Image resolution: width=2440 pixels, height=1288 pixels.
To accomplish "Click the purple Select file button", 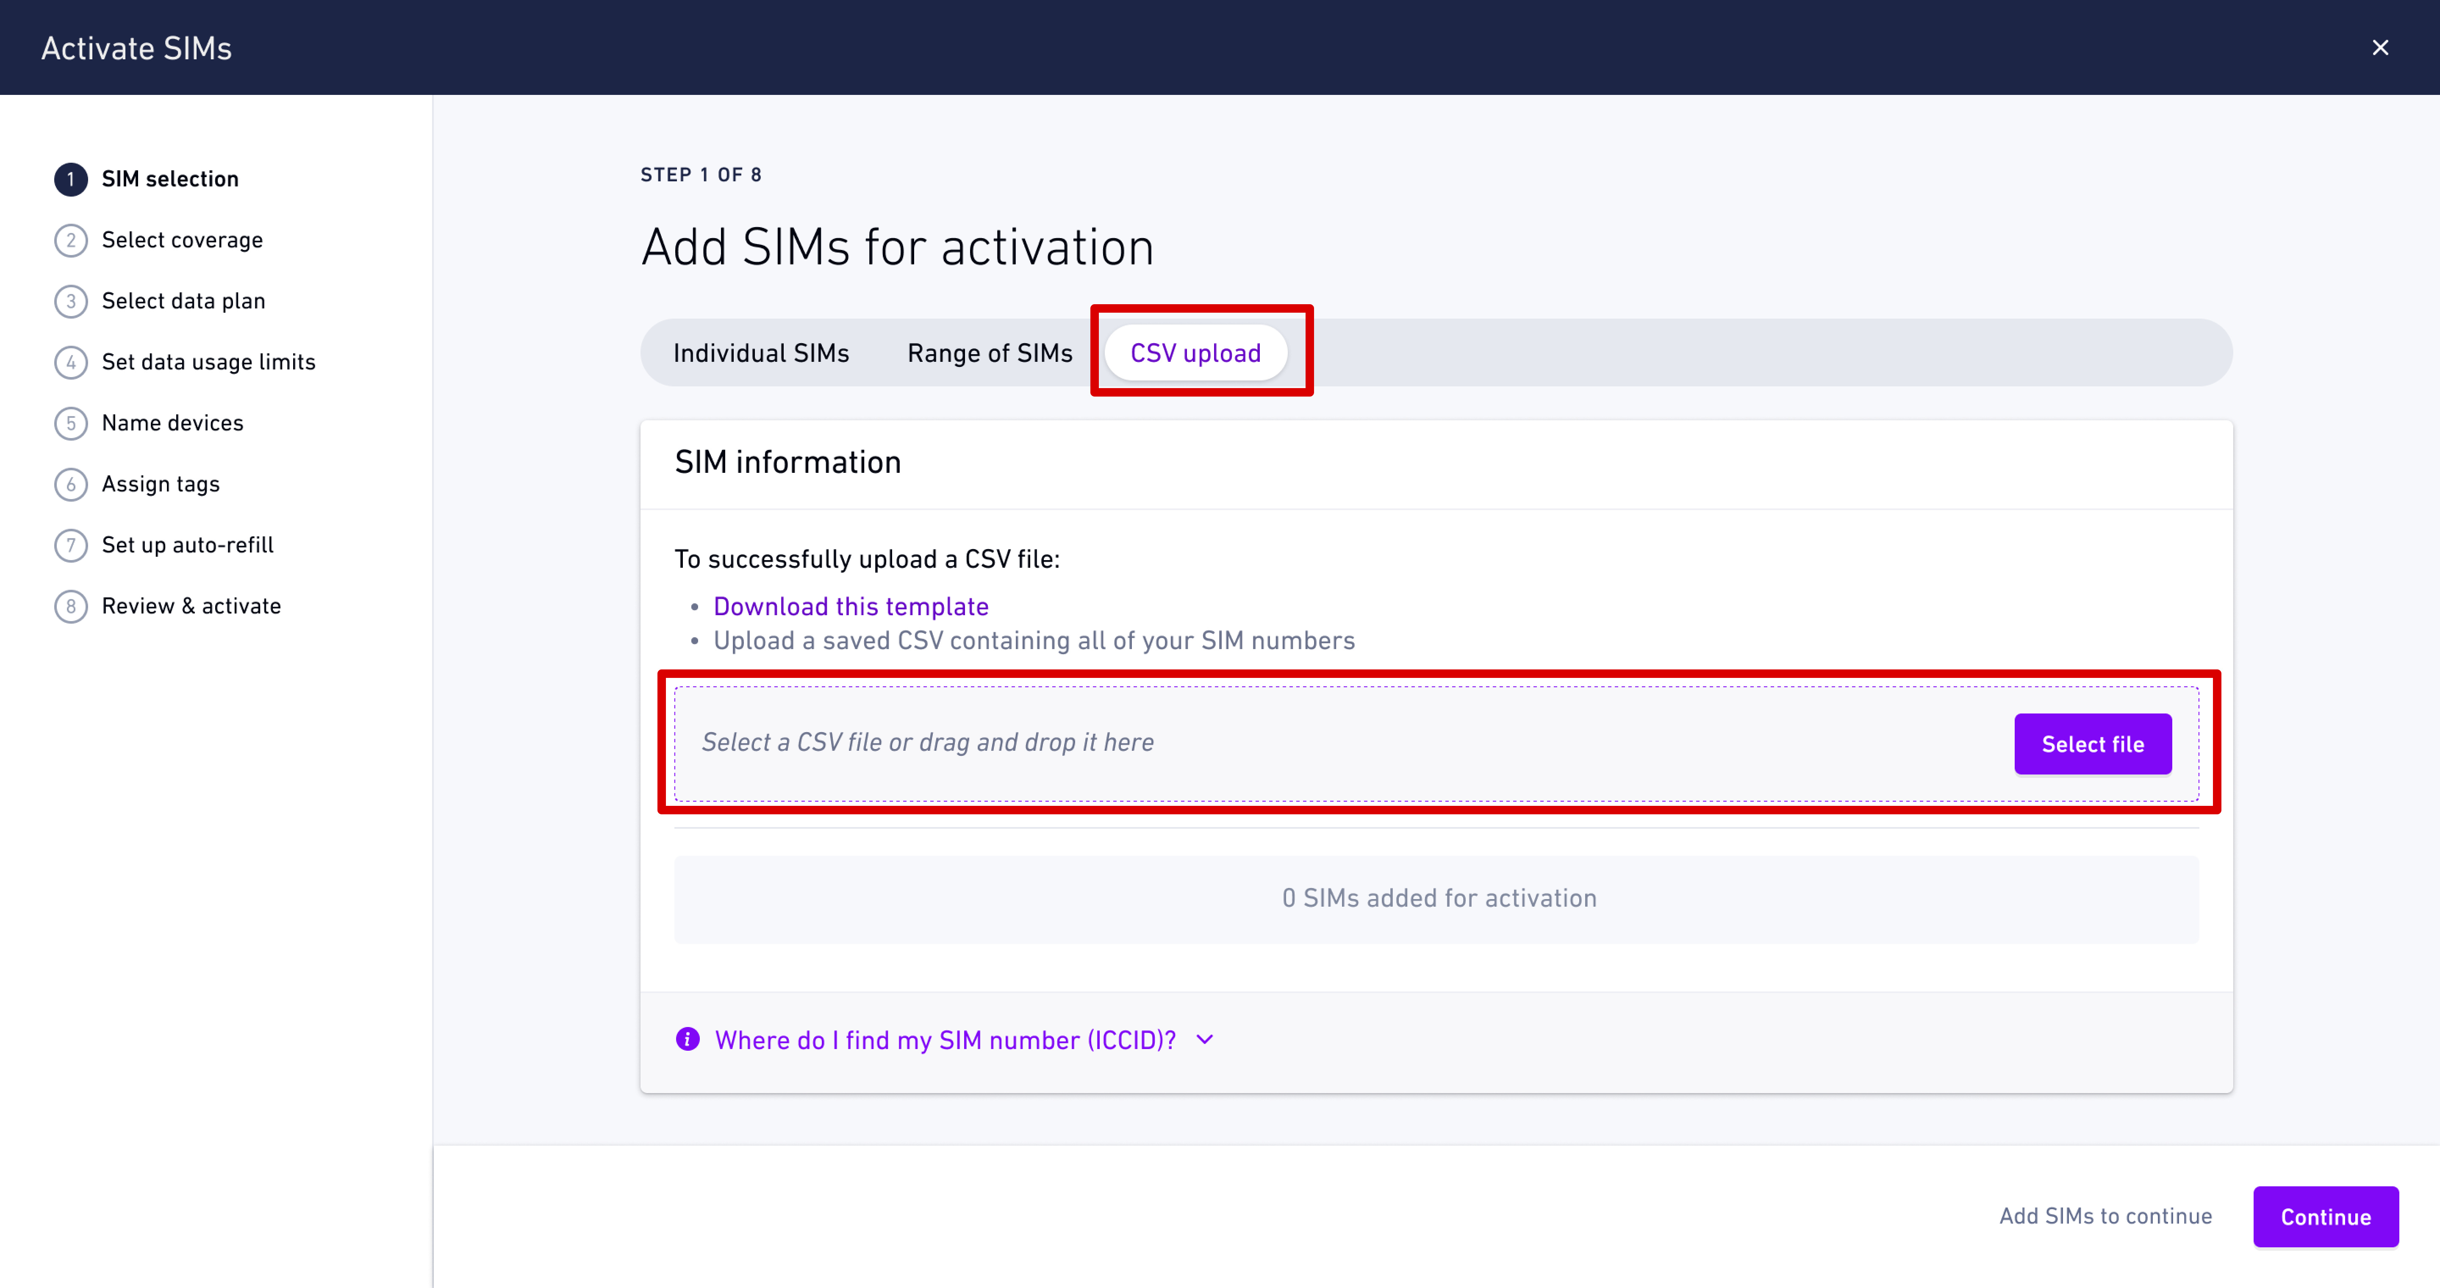I will point(2092,744).
